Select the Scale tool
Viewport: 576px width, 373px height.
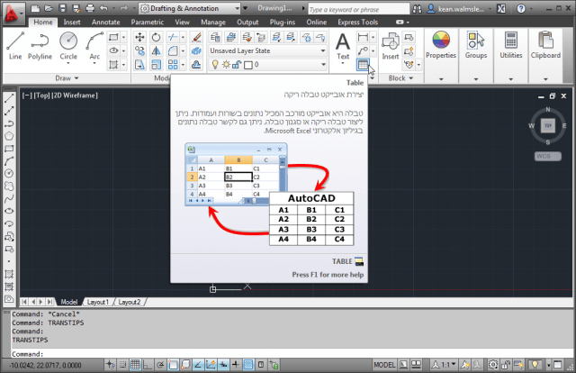pos(156,65)
